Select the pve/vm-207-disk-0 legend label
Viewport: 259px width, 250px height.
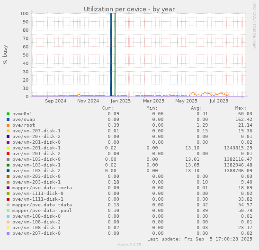[36, 233]
